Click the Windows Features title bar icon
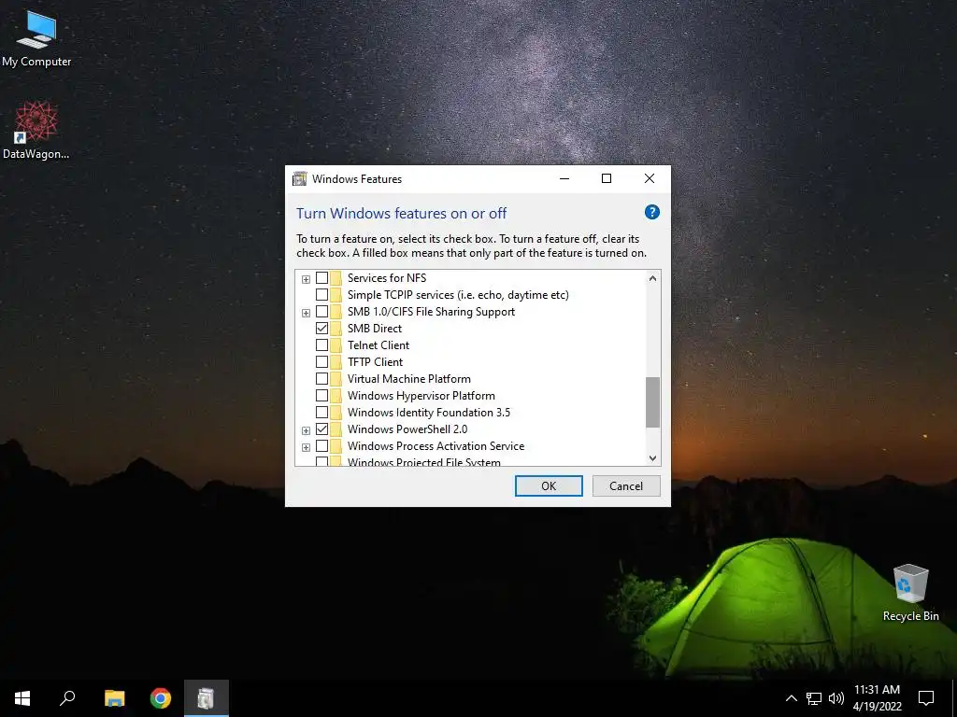Viewport: 957px width, 717px height. pos(300,178)
